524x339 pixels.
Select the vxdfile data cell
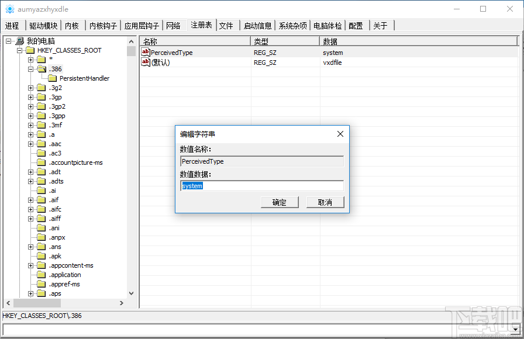pos(332,63)
